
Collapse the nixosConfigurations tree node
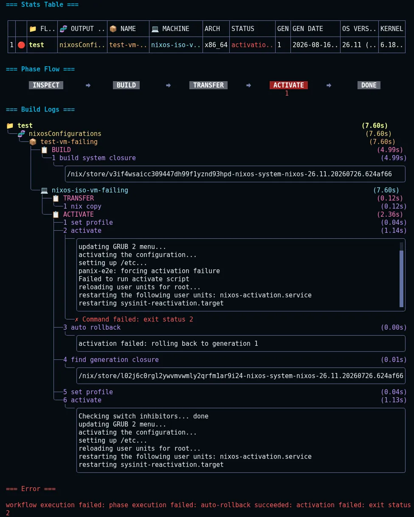(x=65, y=134)
